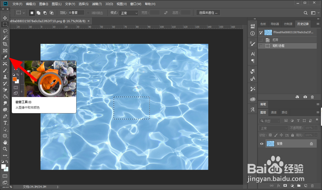This screenshot has height=190, width=322.
Task: Select the Horizontal Type tool
Action: pos(5,123)
